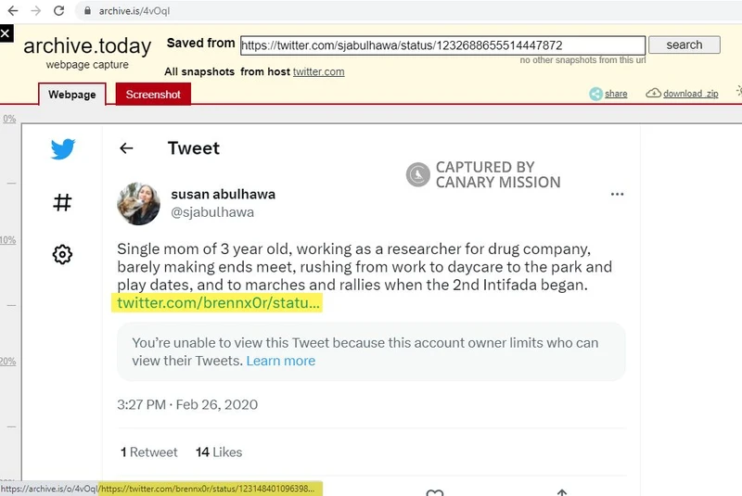742x496 pixels.
Task: Open the tweet's three-dot more menu
Action: point(617,195)
